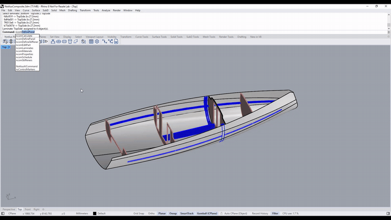Viewport: 391px width, 220px height.
Task: Click the second branching-nodes toolbar icon
Action: [110, 41]
